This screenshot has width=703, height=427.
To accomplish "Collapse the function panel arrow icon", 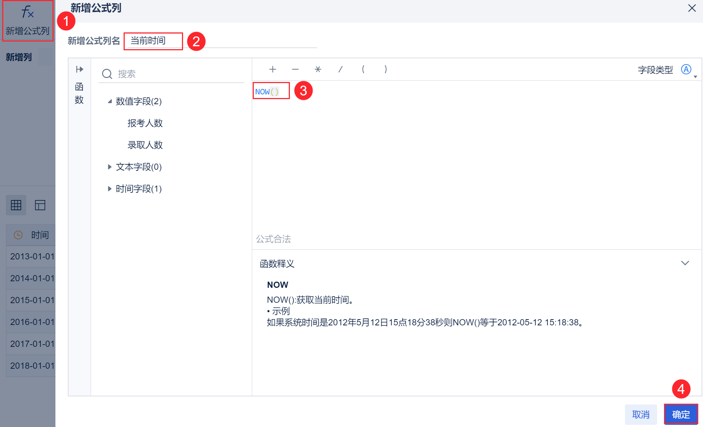I will pyautogui.click(x=79, y=69).
